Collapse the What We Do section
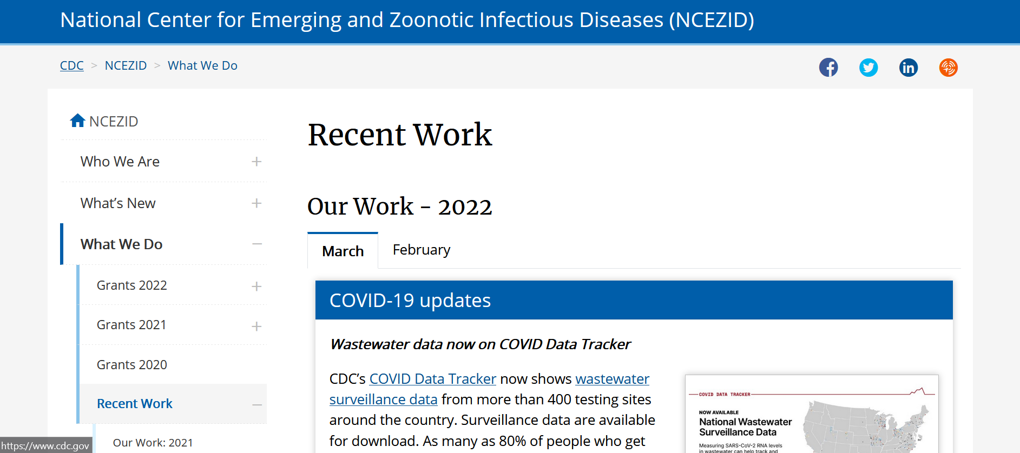The height and width of the screenshot is (453, 1020). pyautogui.click(x=256, y=244)
